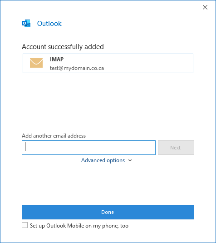The height and width of the screenshot is (243, 216).
Task: Focus the Add another email address field
Action: coord(88,148)
